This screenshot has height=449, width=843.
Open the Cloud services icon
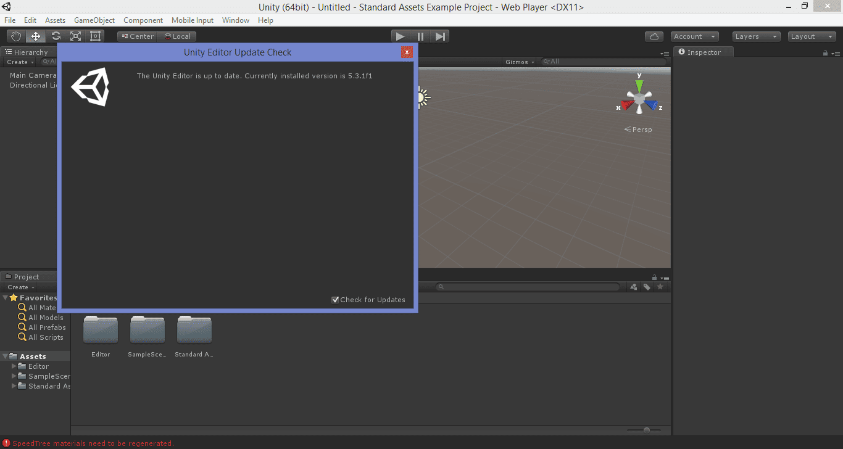(654, 36)
